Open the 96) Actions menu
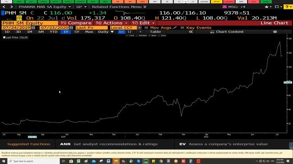 (111, 23)
